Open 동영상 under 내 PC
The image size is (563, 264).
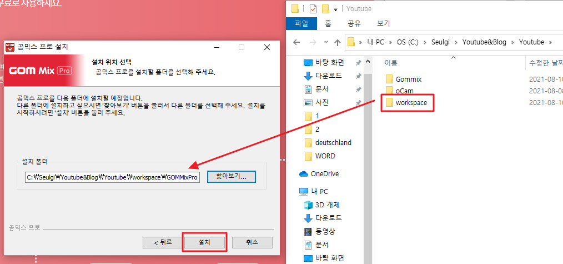[325, 231]
